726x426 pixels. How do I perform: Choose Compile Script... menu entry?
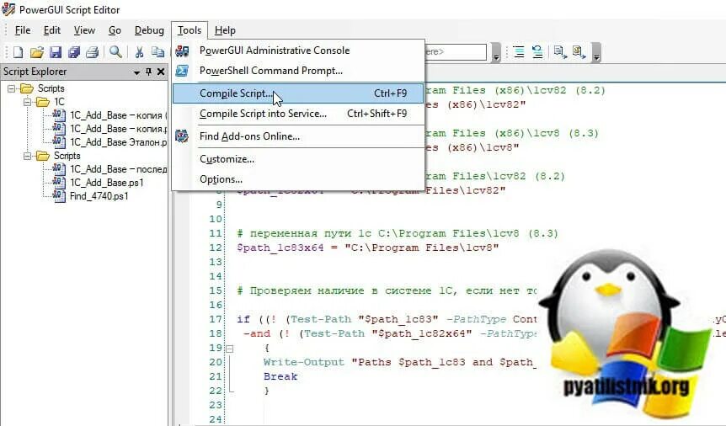click(x=298, y=93)
